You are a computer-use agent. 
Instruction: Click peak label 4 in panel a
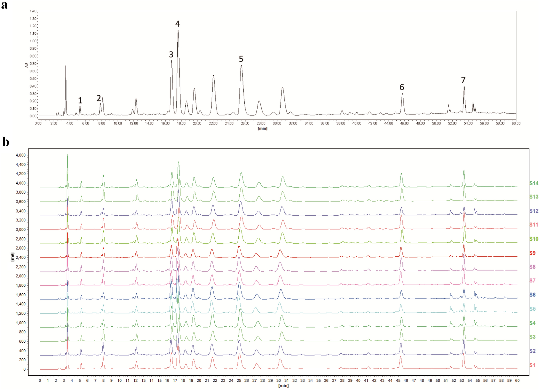178,24
